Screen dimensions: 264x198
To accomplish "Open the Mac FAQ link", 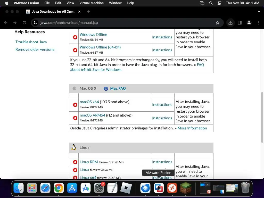I will coord(118,89).
